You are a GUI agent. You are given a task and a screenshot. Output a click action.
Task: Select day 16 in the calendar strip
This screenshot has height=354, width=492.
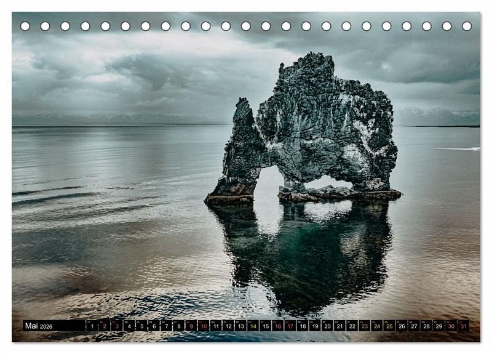(278, 326)
